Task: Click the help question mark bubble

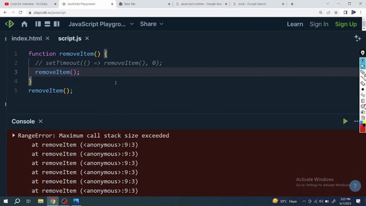Action: click(x=355, y=186)
